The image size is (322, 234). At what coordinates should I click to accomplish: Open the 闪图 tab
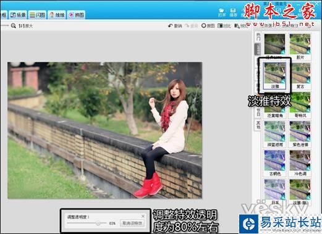click(37, 15)
